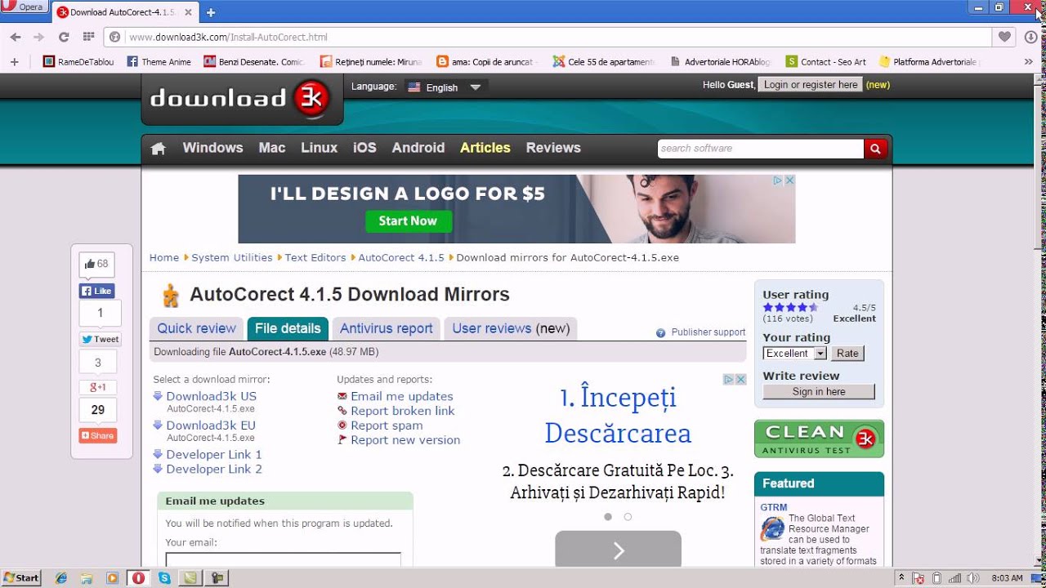Choose Developer Link 2 mirror
1046x588 pixels.
pyautogui.click(x=214, y=469)
